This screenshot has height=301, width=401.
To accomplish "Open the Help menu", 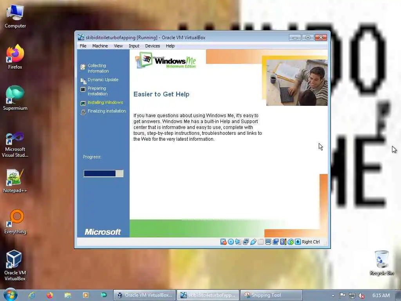I will [170, 46].
